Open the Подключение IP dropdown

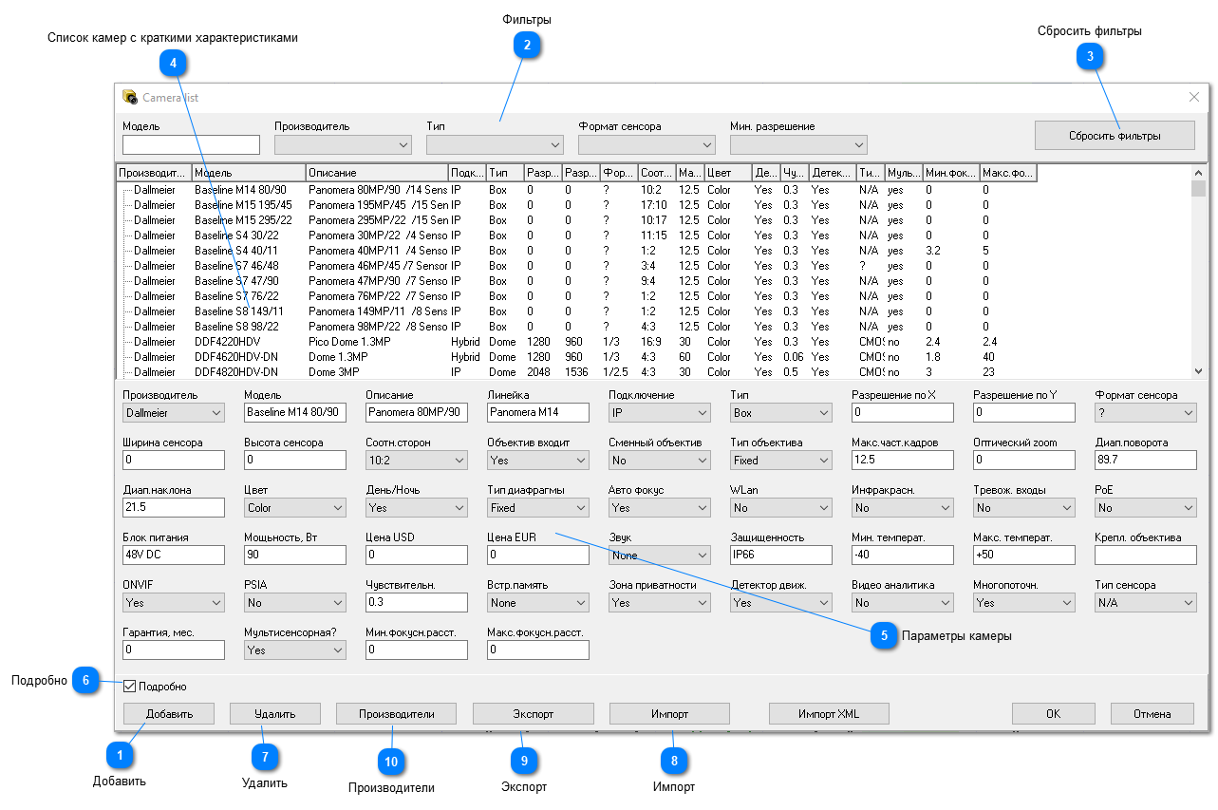660,413
